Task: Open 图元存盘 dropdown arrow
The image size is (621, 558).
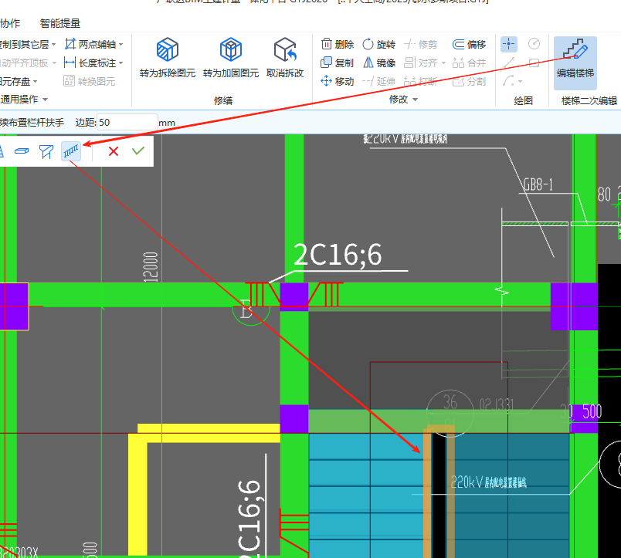Action: click(36, 82)
